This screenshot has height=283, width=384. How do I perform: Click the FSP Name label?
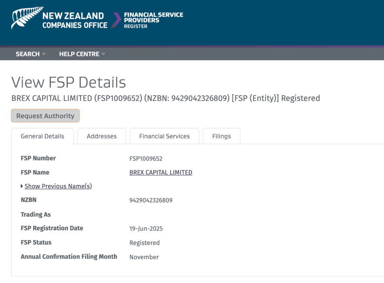point(35,172)
